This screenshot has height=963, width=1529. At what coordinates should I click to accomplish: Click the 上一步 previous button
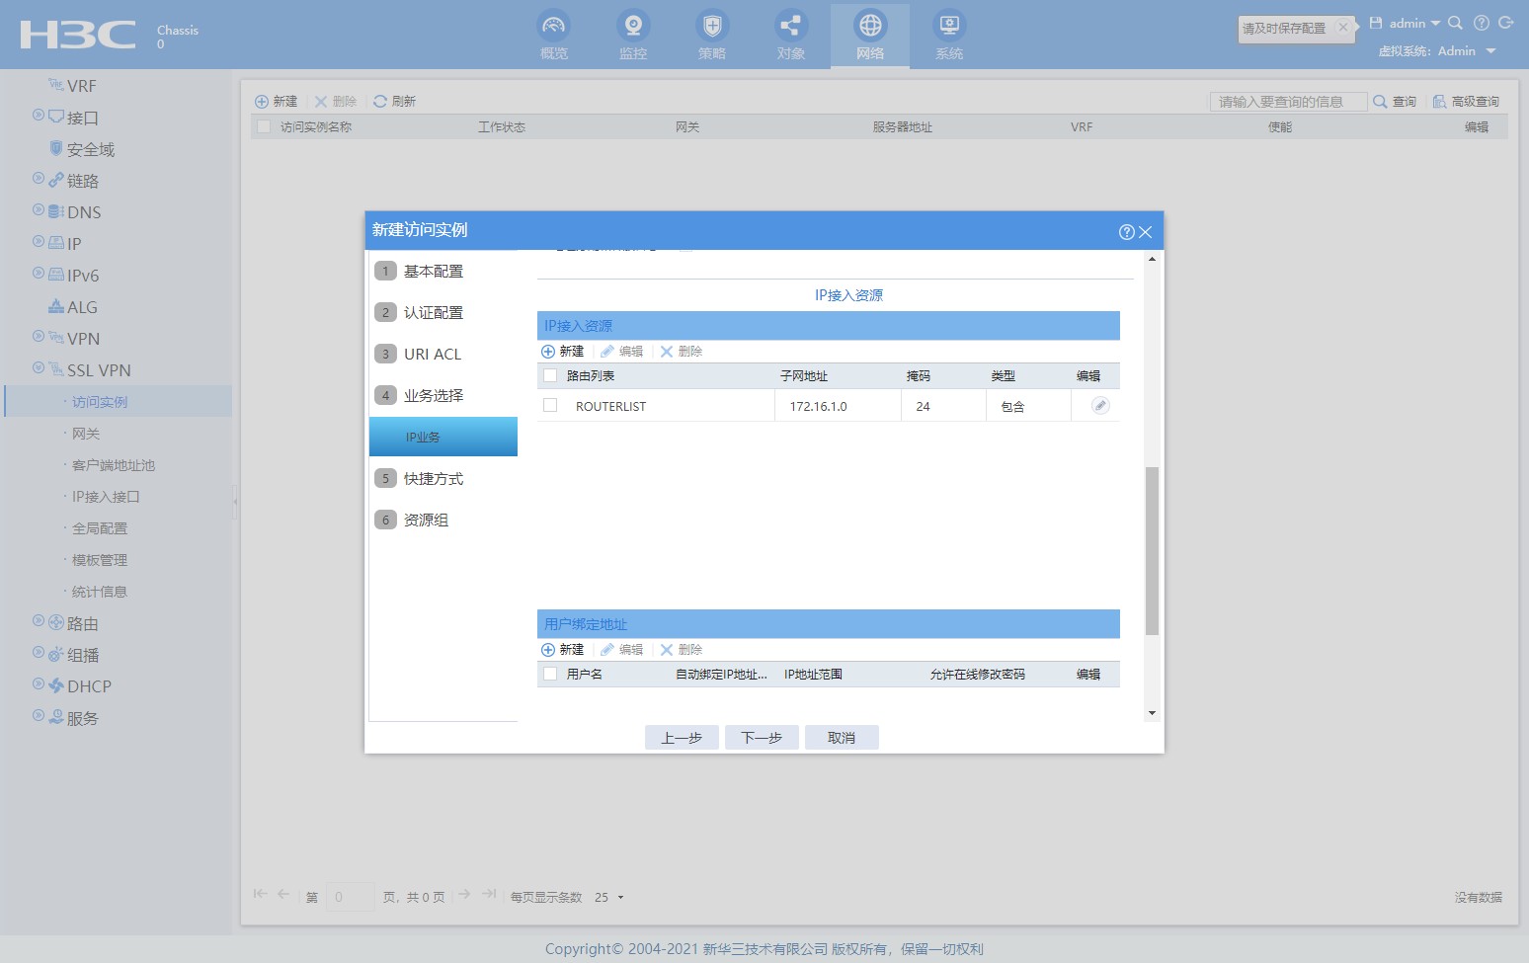[x=682, y=738]
